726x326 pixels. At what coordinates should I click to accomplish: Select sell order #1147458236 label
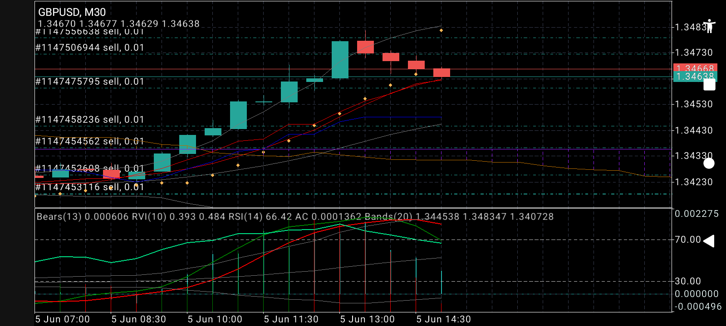tap(90, 120)
